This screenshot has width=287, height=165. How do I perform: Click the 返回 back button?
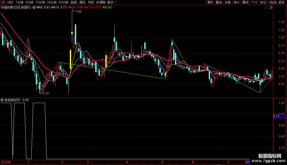(x=281, y=2)
